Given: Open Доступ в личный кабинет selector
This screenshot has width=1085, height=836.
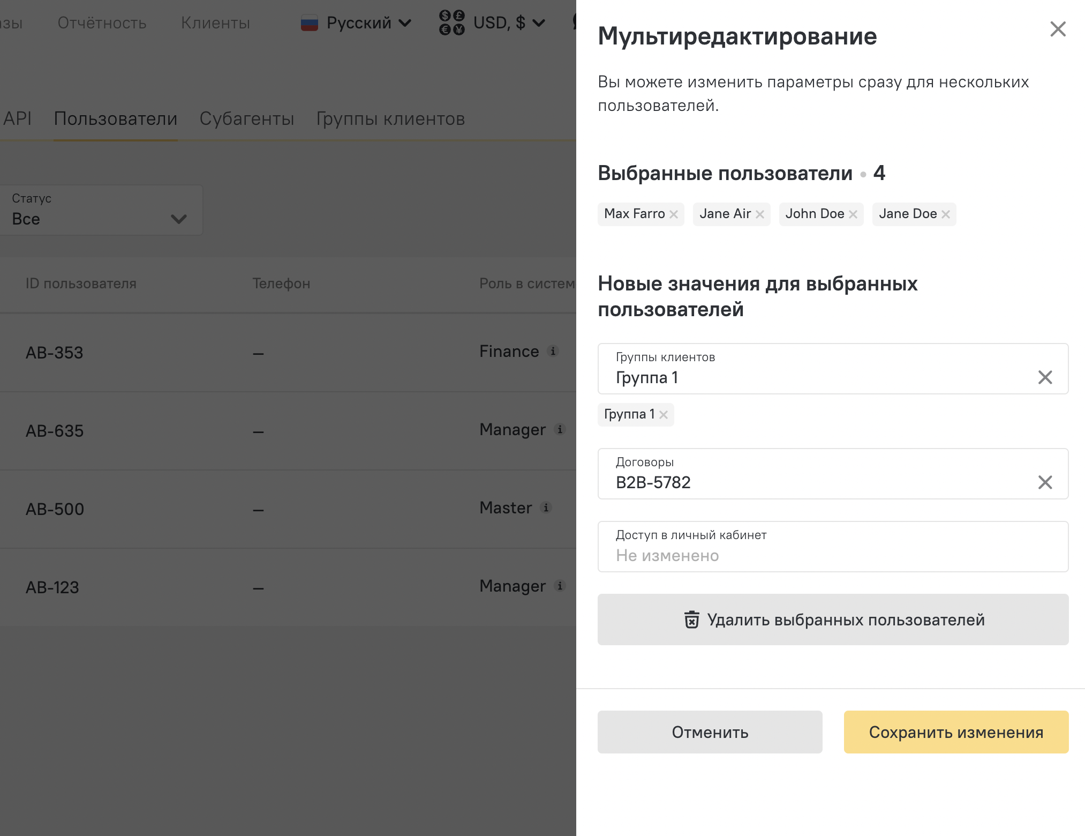Looking at the screenshot, I should (x=833, y=547).
